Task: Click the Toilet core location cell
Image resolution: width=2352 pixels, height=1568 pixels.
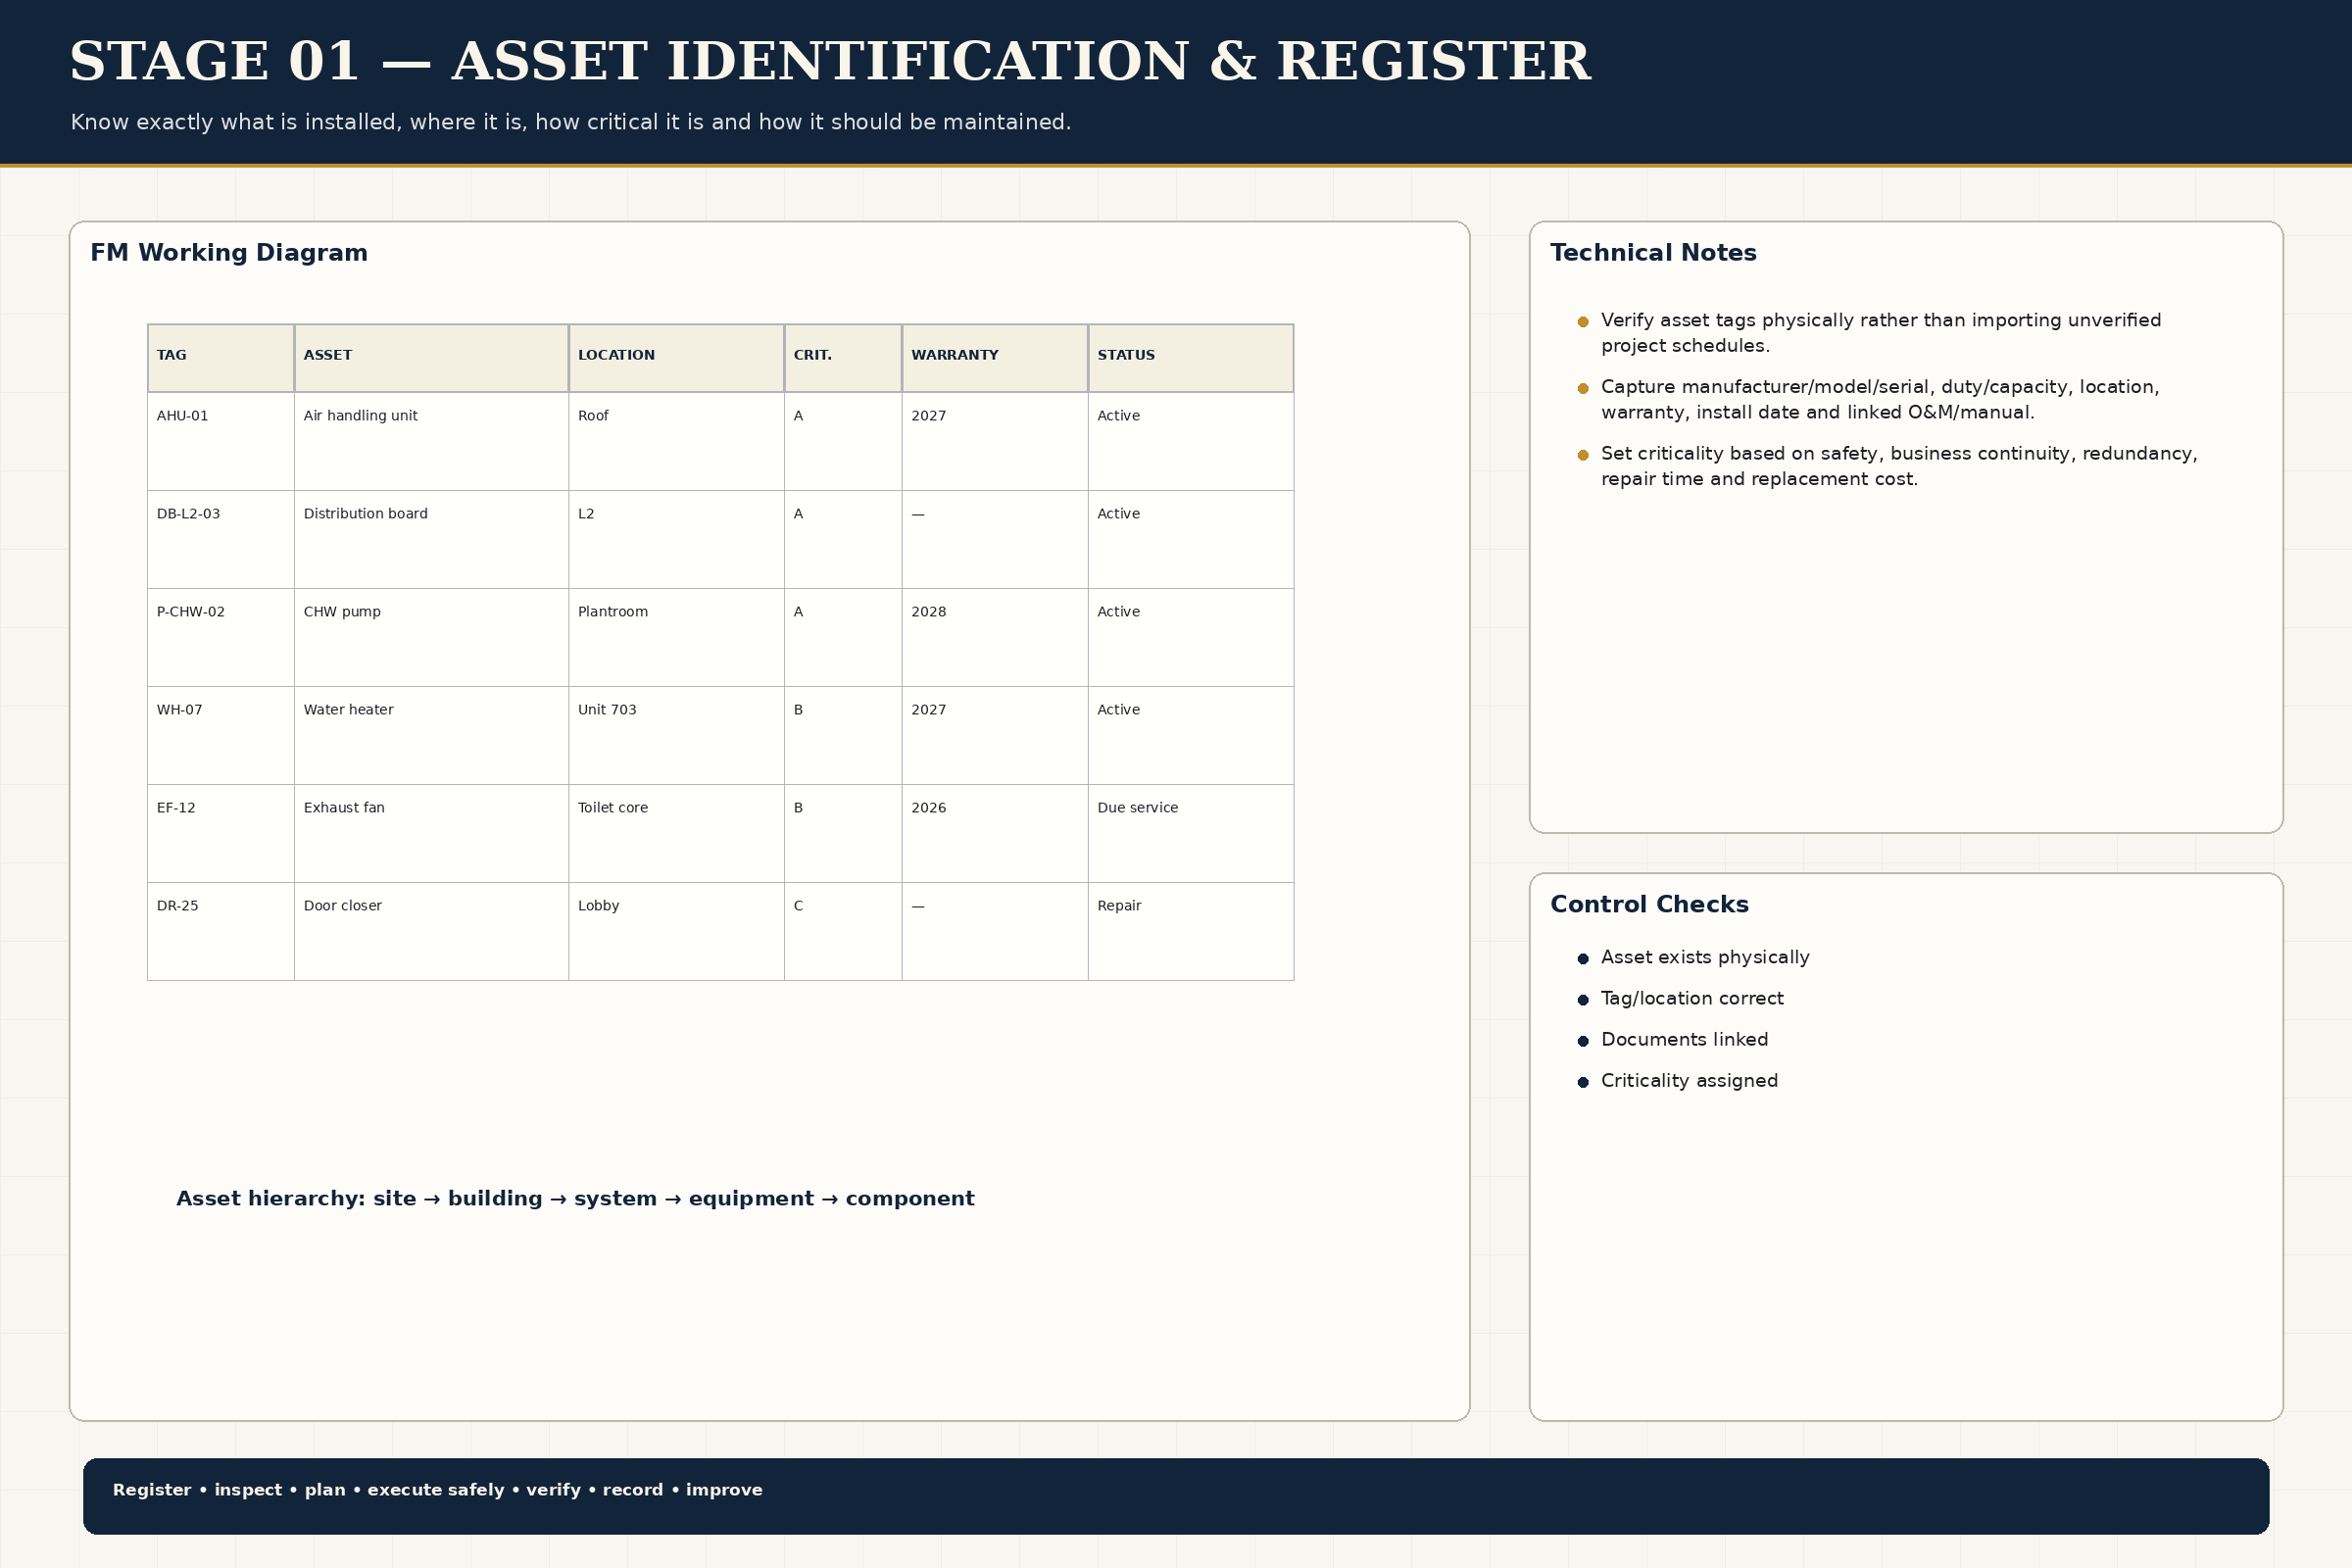Action: tap(676, 833)
